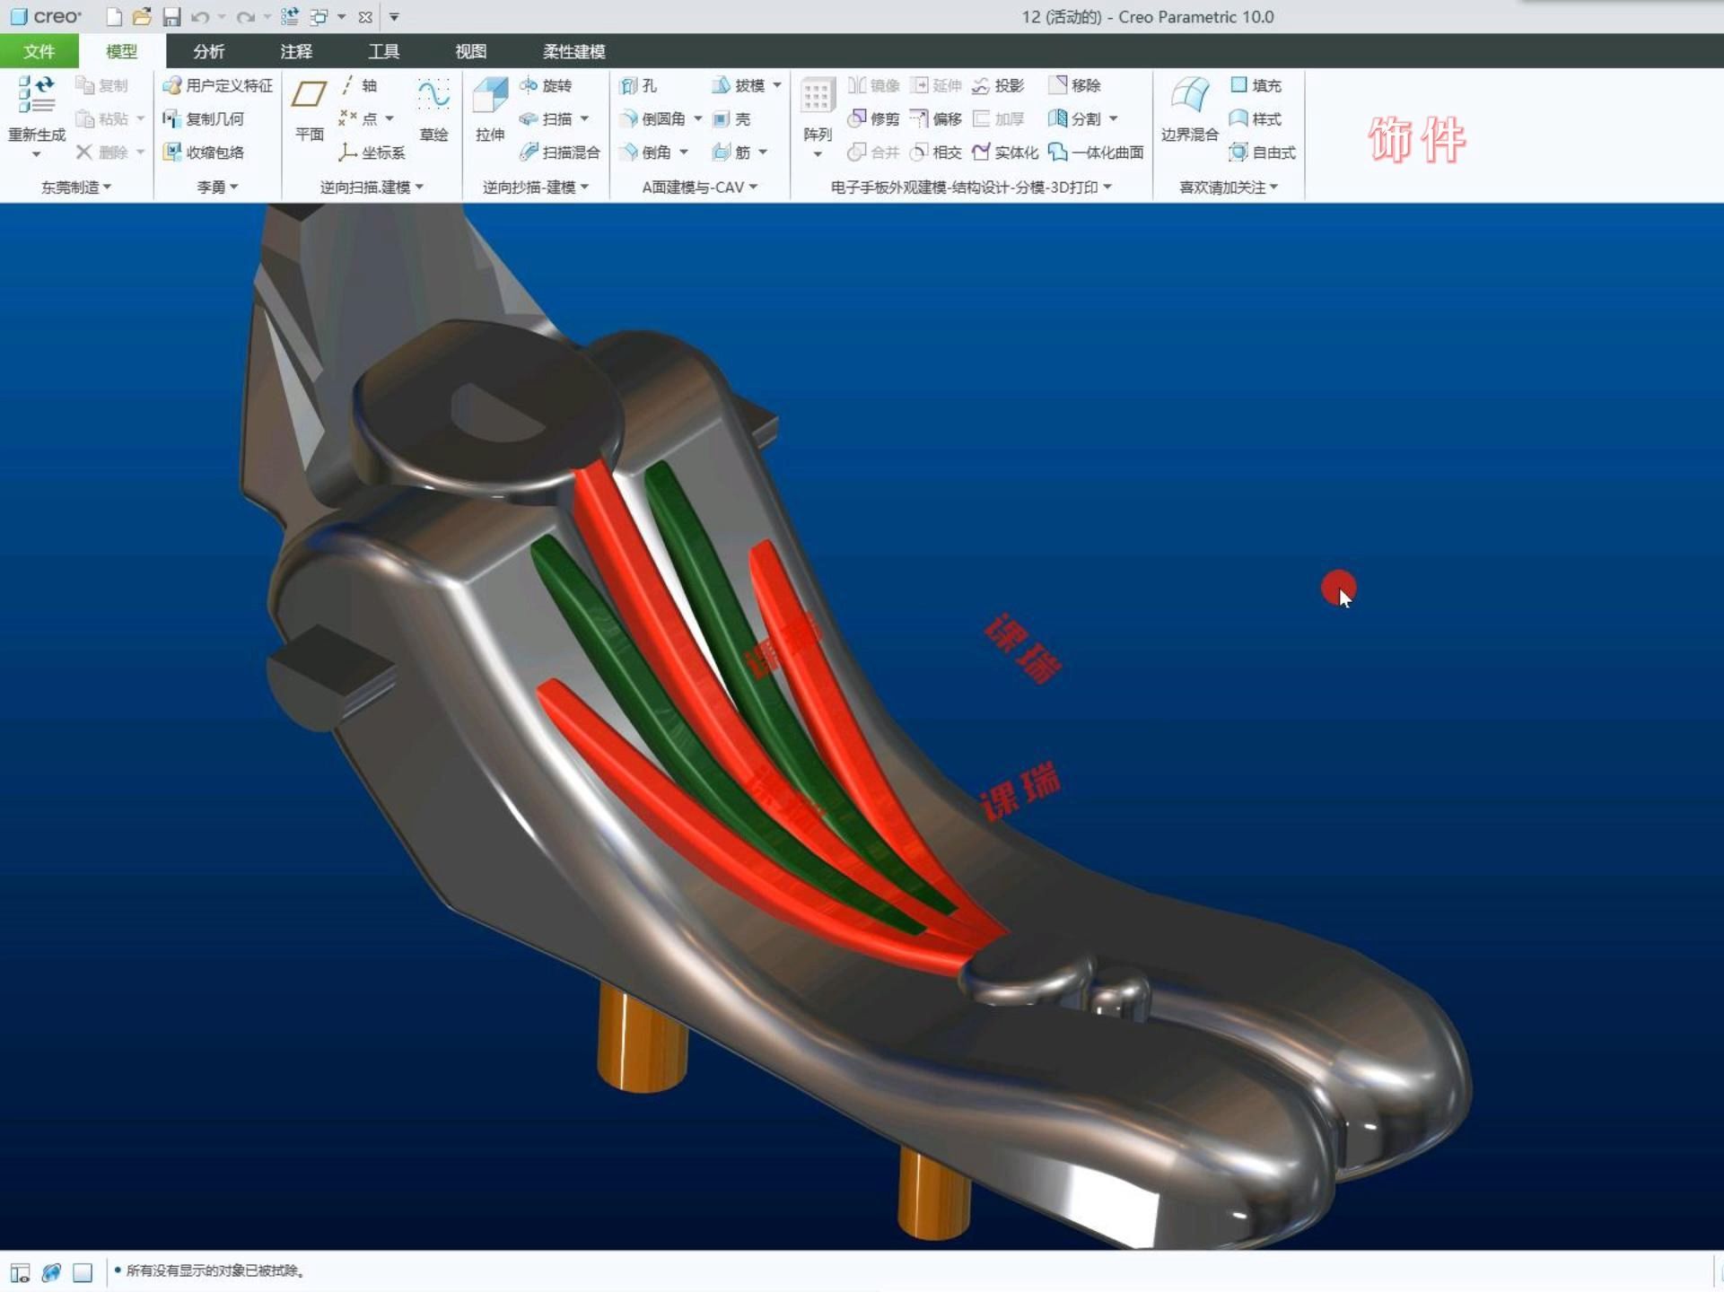
Task: Switch to the 分析 (Analysis) tab
Action: pyautogui.click(x=208, y=51)
